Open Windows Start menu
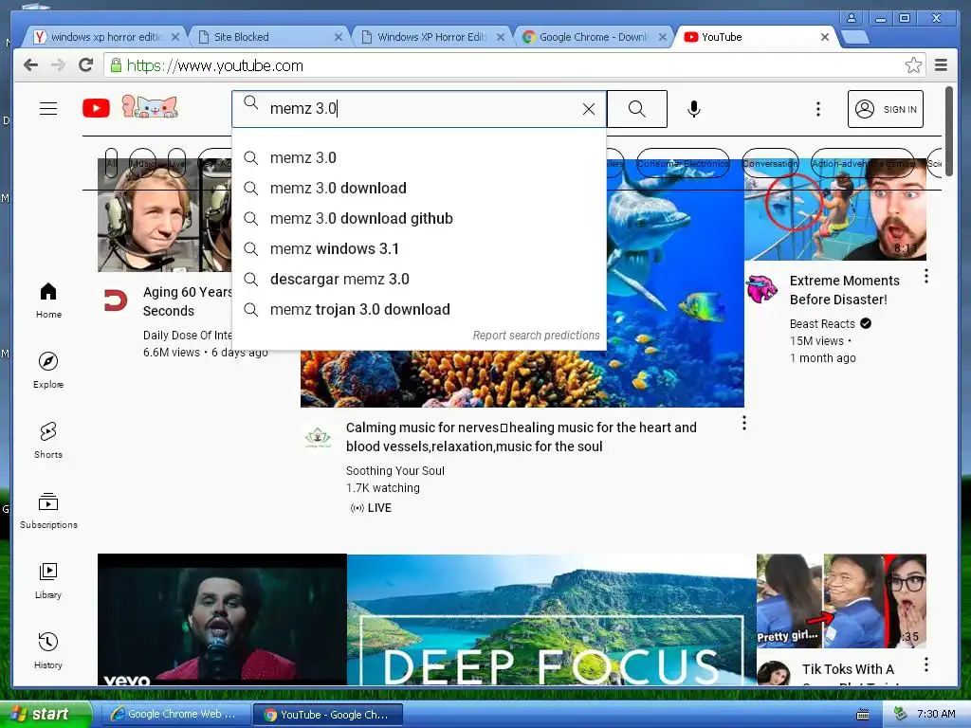Image resolution: width=971 pixels, height=728 pixels. (x=45, y=714)
